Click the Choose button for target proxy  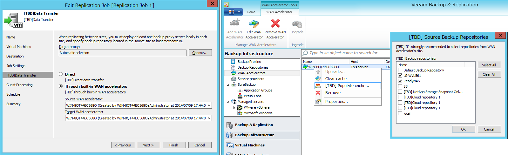[200, 53]
